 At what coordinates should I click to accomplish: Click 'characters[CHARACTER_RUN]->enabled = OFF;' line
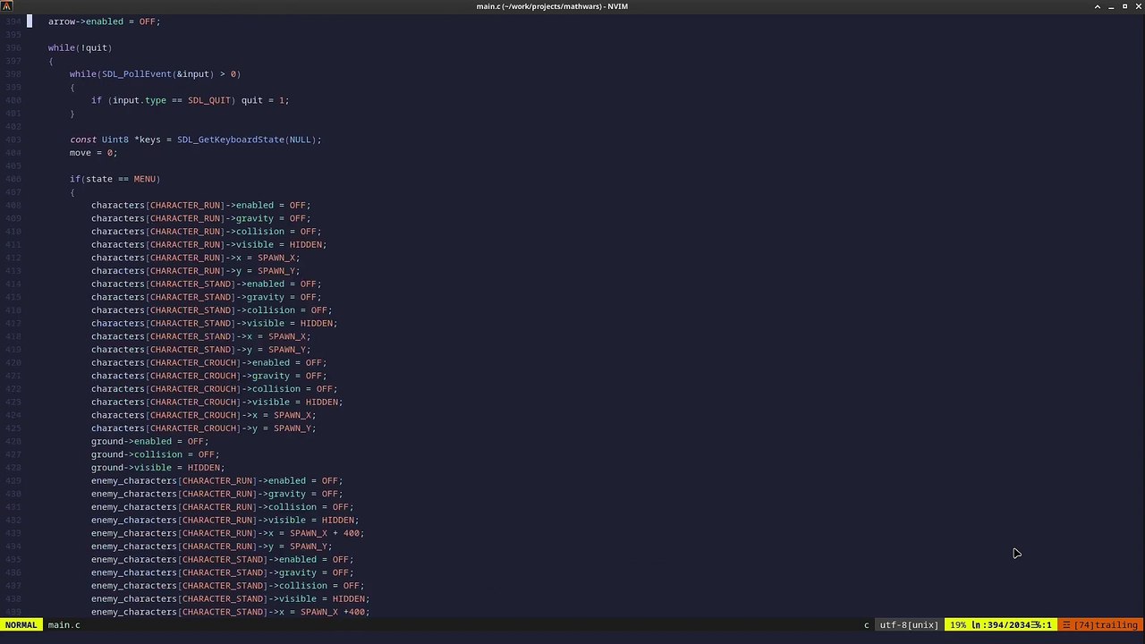click(x=200, y=205)
